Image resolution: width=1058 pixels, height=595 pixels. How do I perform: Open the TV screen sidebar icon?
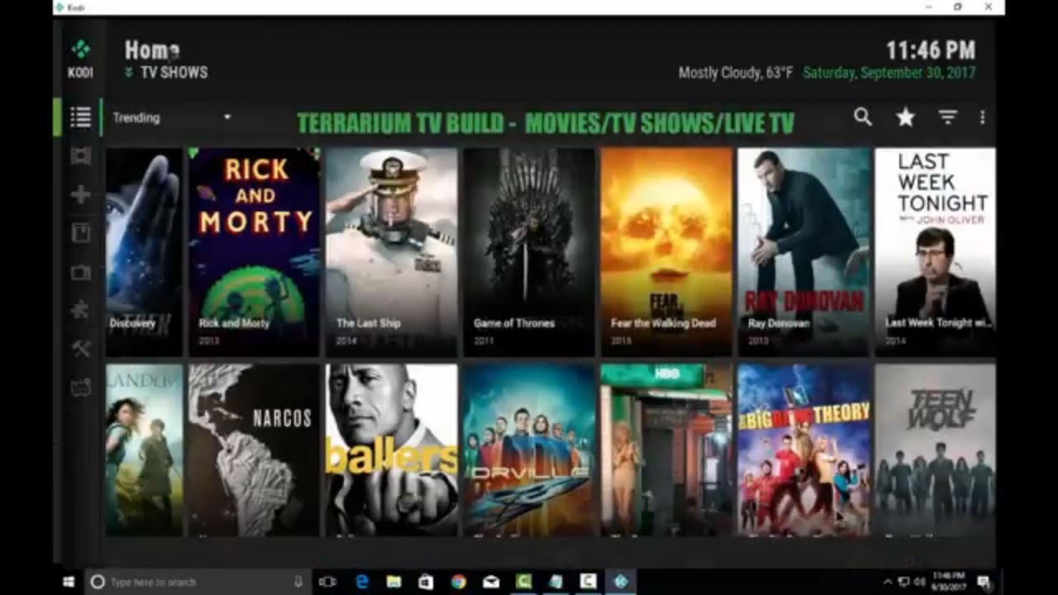pos(80,272)
